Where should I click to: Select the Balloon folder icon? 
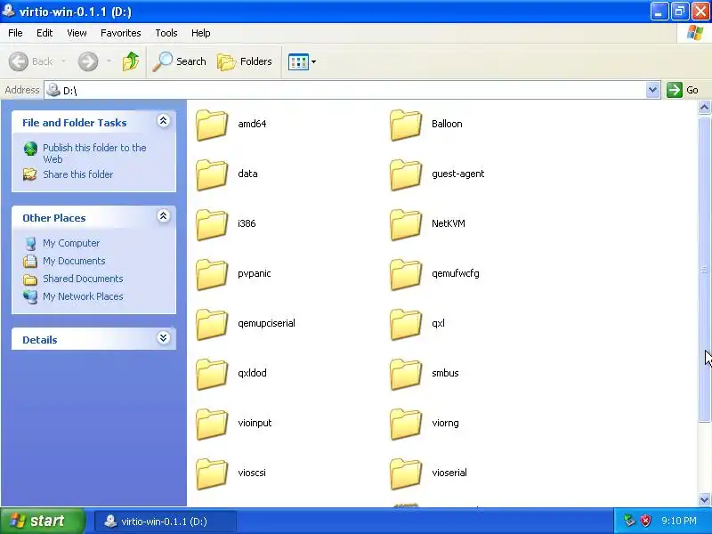(x=406, y=125)
